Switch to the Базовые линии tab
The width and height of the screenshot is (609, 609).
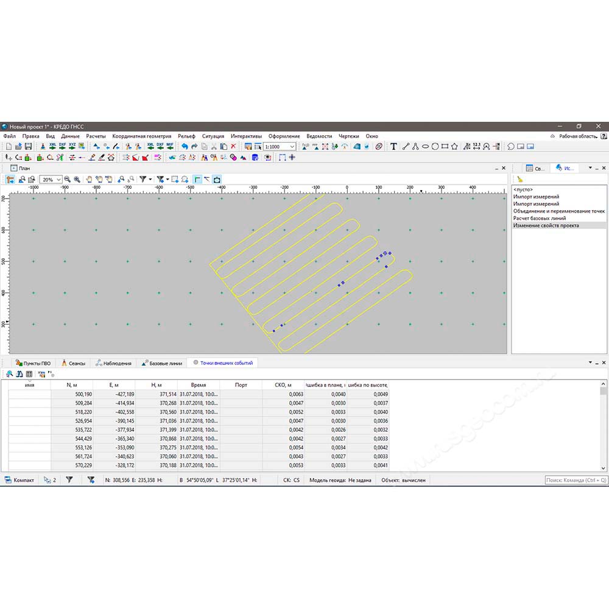pos(162,363)
